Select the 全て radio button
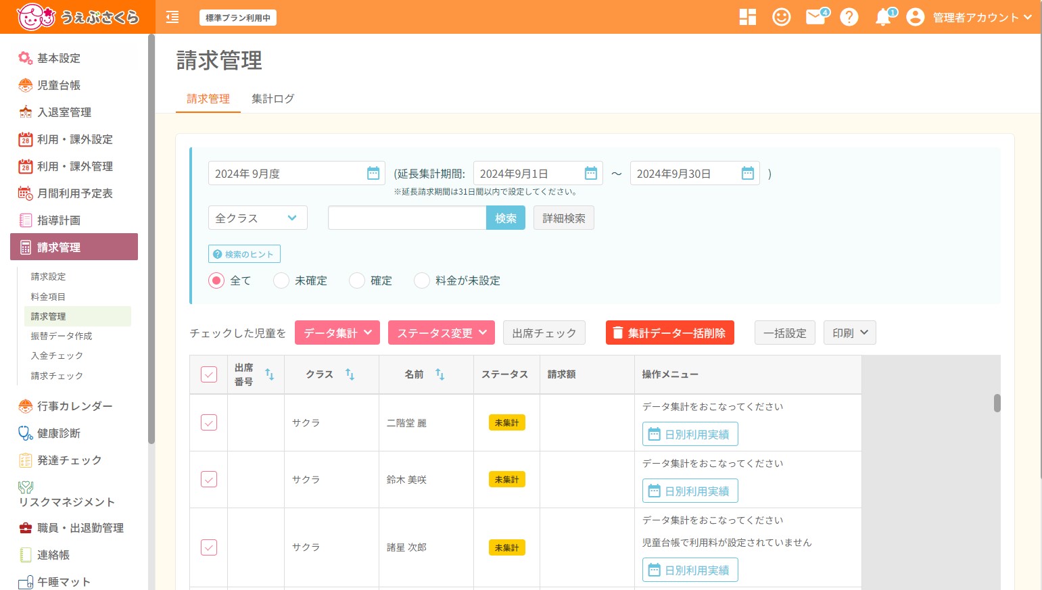Screen dimensions: 1042x590 coord(216,280)
